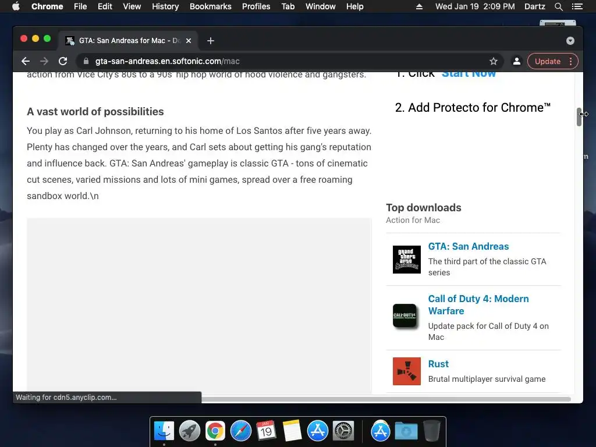Reload the current page

pos(63,61)
